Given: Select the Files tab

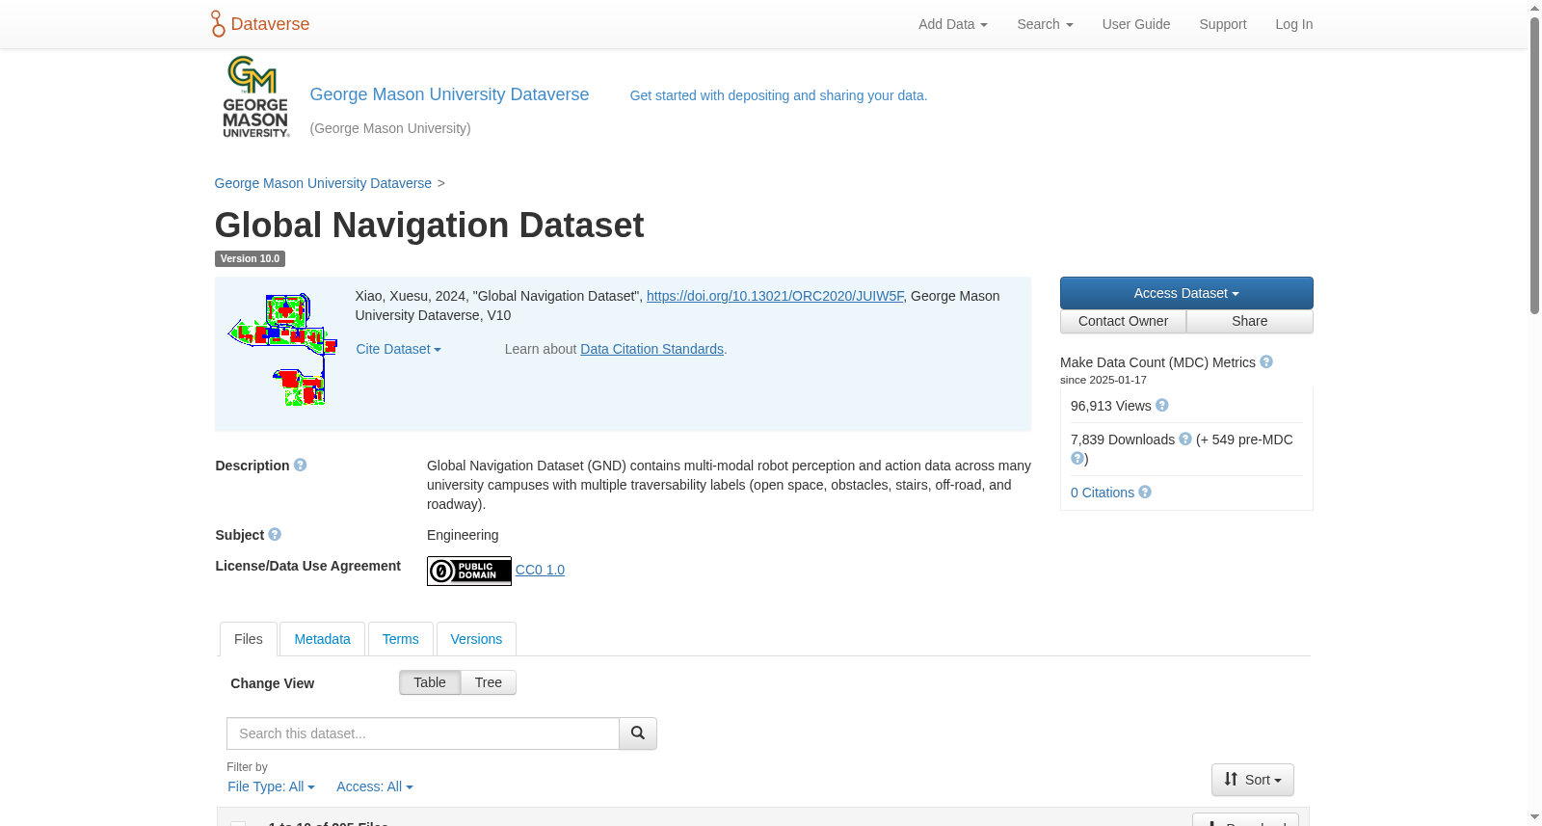Looking at the screenshot, I should pyautogui.click(x=249, y=639).
